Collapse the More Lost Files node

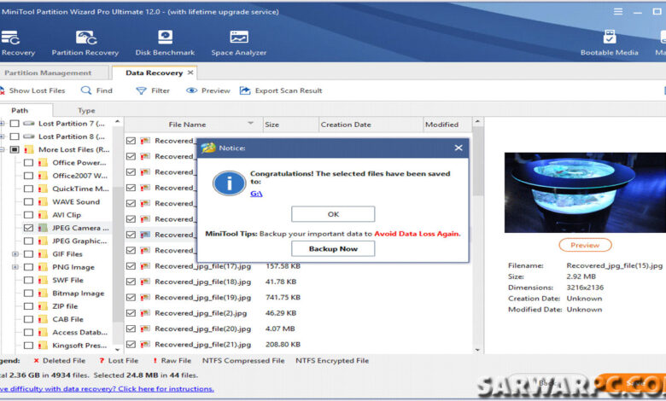[2, 149]
